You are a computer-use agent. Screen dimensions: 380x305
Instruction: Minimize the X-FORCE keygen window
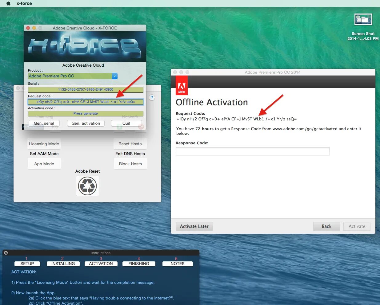click(x=34, y=28)
